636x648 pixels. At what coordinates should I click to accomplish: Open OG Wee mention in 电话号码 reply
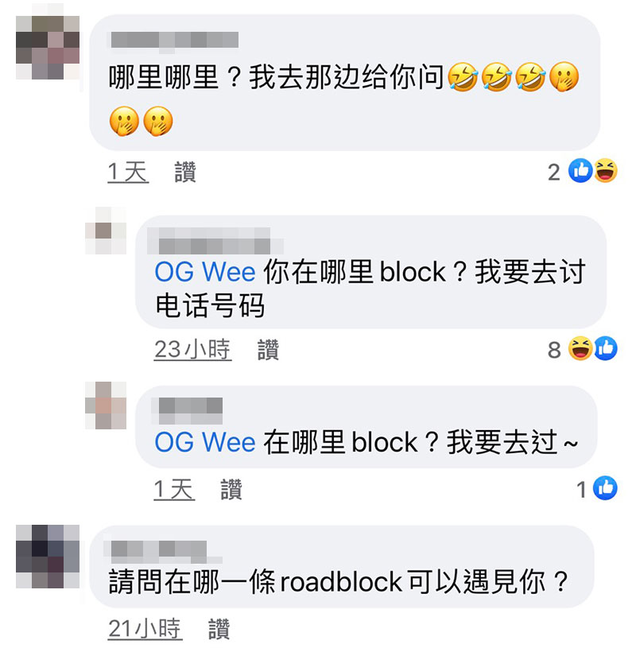(x=205, y=273)
